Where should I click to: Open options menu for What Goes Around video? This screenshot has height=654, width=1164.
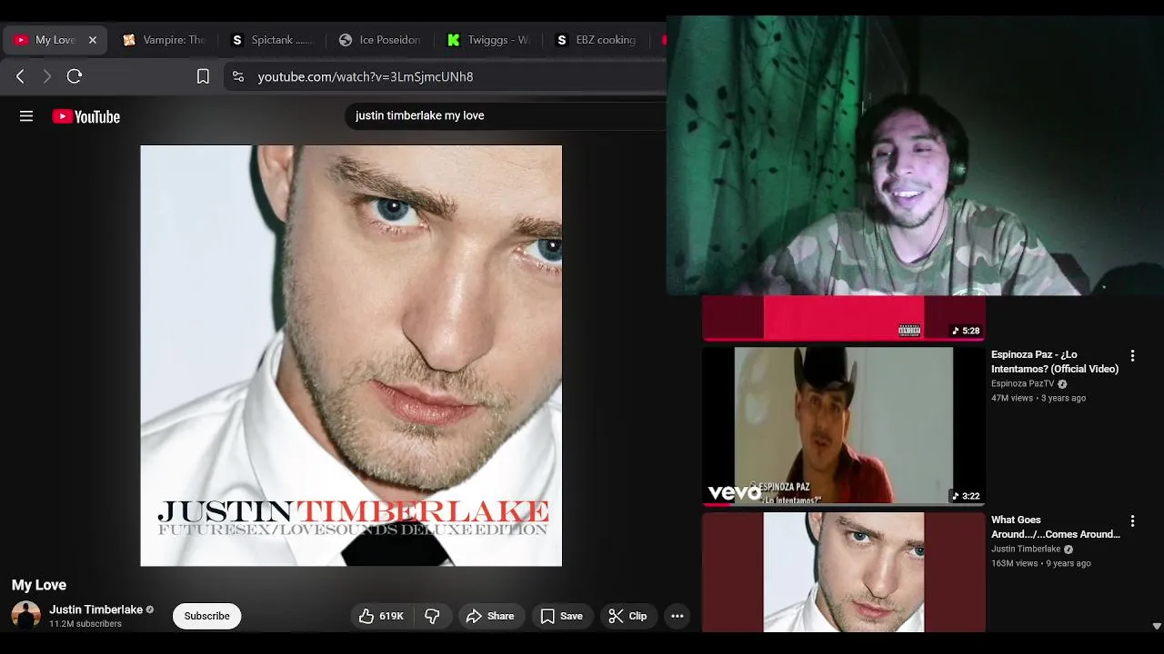pos(1132,521)
